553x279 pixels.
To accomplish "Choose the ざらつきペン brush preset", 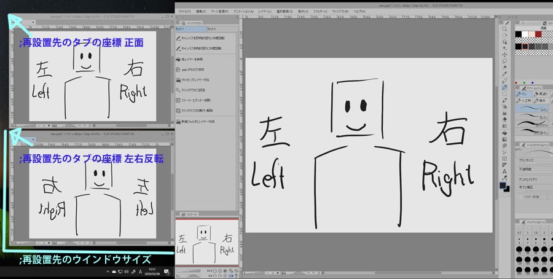I will pos(532,132).
